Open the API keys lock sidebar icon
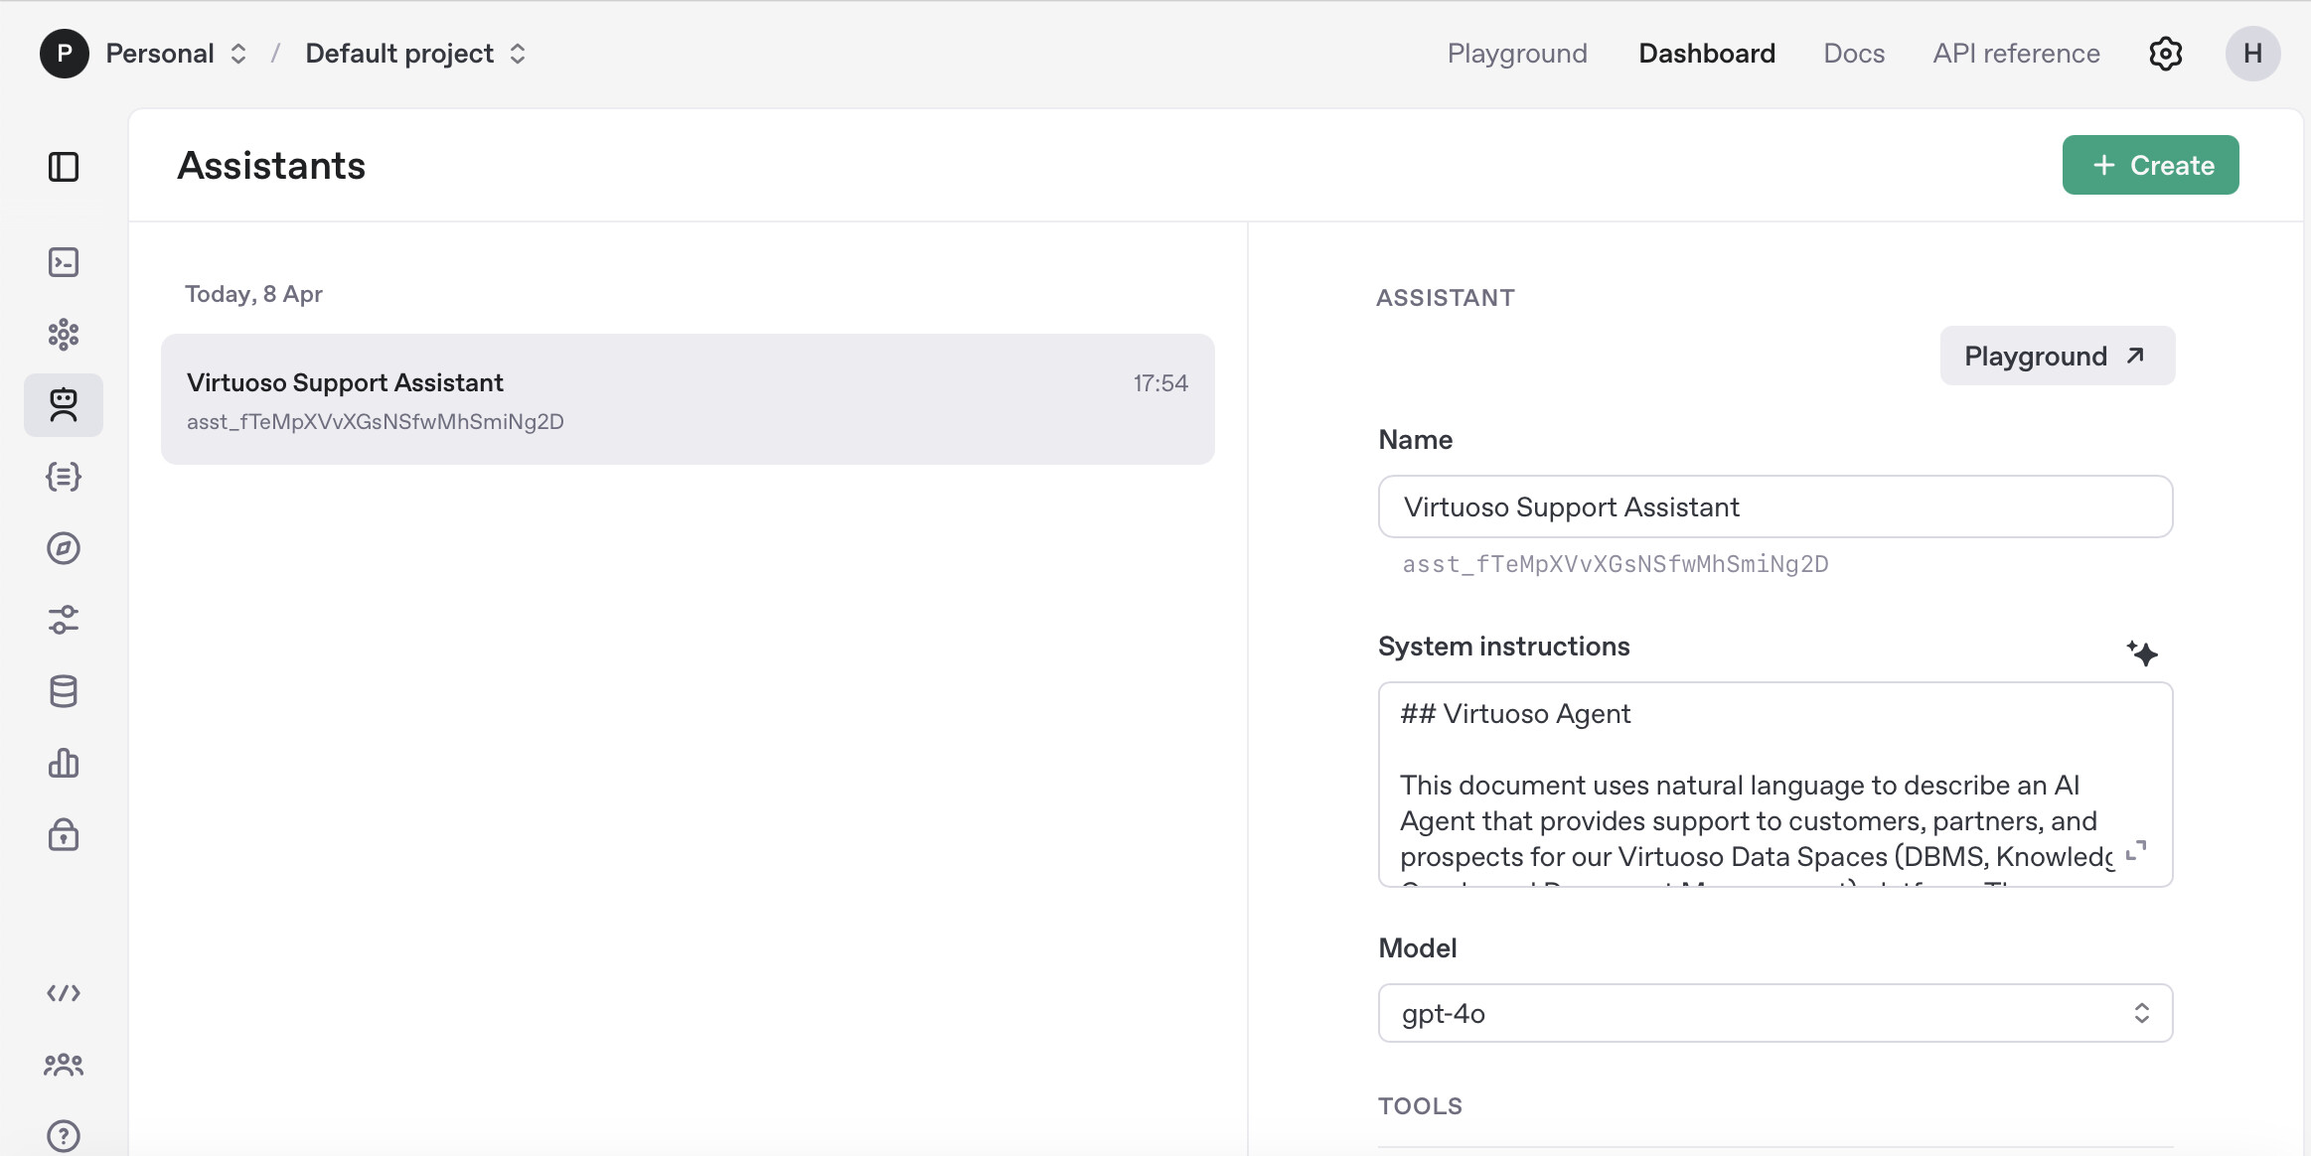Image resolution: width=2311 pixels, height=1156 pixels. tap(64, 834)
